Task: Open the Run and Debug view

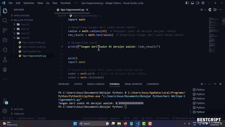Action: click(x=5, y=40)
